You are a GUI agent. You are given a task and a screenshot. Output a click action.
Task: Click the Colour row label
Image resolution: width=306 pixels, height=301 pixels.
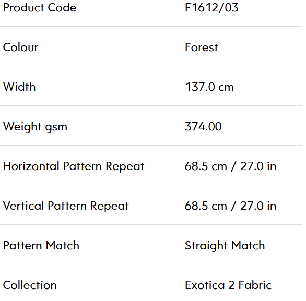(x=21, y=47)
